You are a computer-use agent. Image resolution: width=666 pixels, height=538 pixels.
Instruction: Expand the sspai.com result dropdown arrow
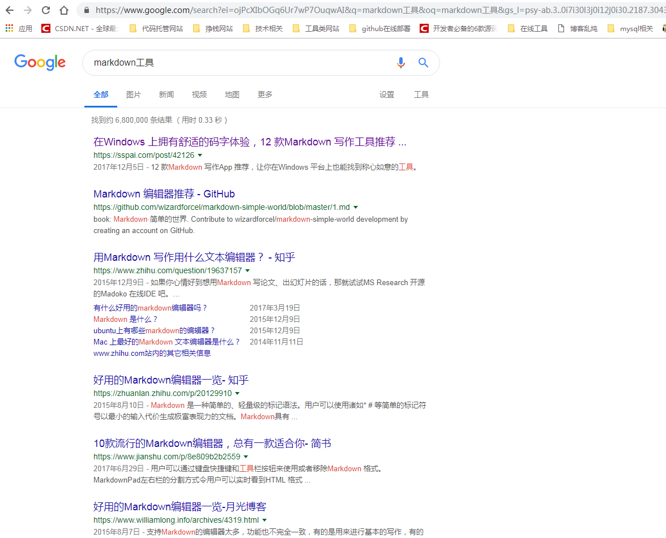coord(200,155)
